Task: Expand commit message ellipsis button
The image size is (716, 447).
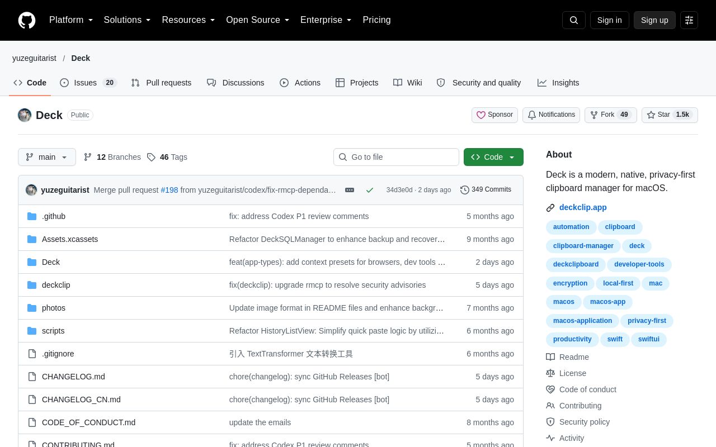Action: click(350, 190)
